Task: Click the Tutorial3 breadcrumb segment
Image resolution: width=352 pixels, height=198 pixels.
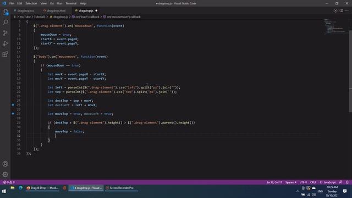Action: click(40, 17)
